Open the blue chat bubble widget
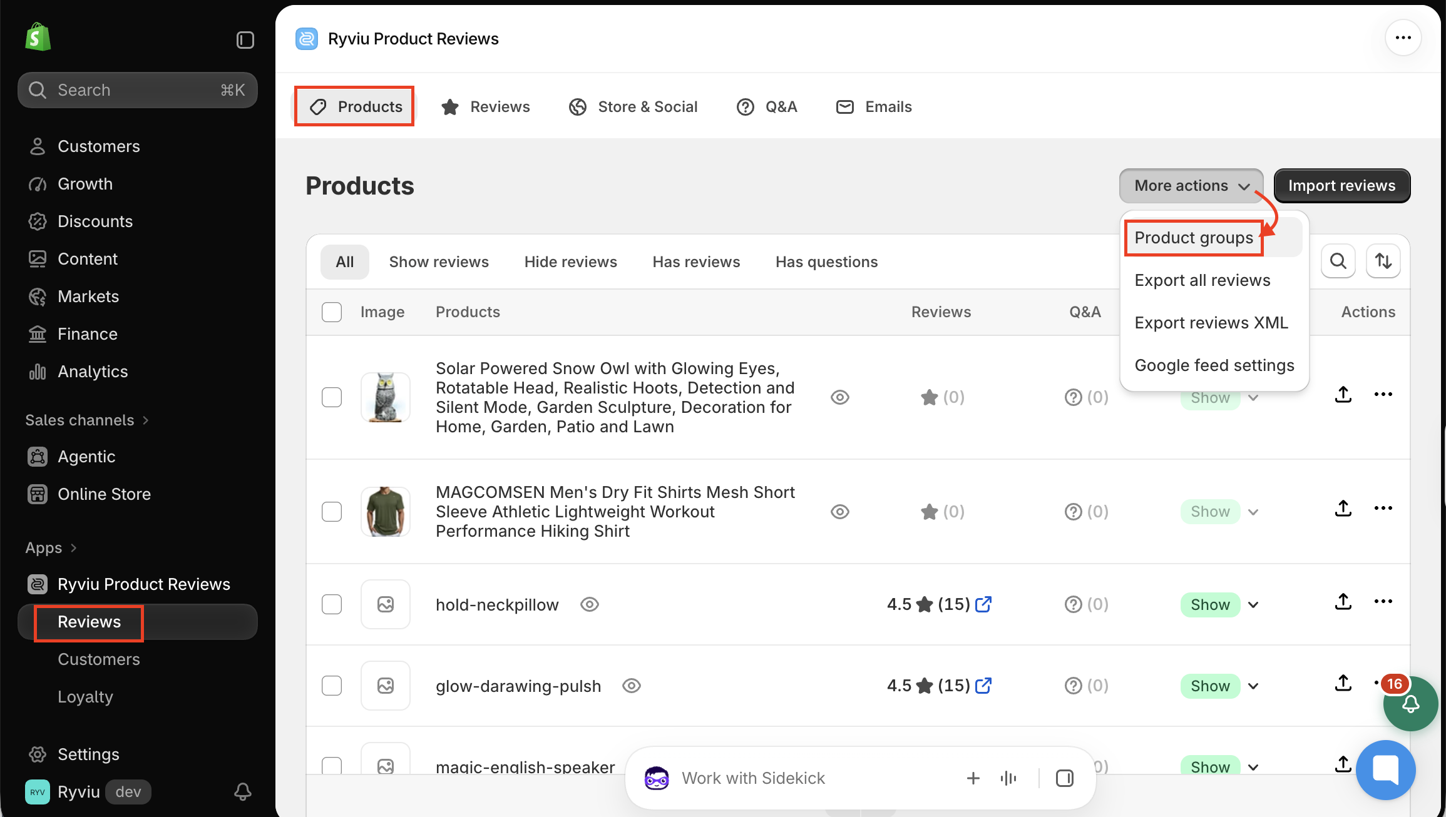This screenshot has height=817, width=1446. click(x=1385, y=769)
